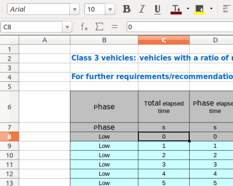Select 'Phase' cell in row 7

[104, 127]
